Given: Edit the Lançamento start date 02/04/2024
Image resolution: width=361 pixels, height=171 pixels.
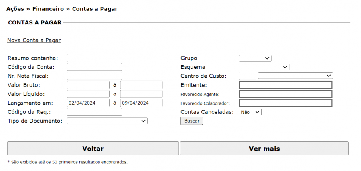Looking at the screenshot, I should coord(88,103).
